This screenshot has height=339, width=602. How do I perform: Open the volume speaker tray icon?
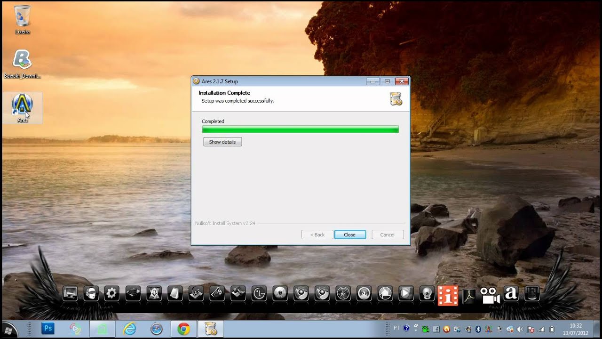(520, 329)
